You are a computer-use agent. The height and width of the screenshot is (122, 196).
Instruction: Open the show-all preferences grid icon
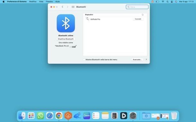(73, 7)
